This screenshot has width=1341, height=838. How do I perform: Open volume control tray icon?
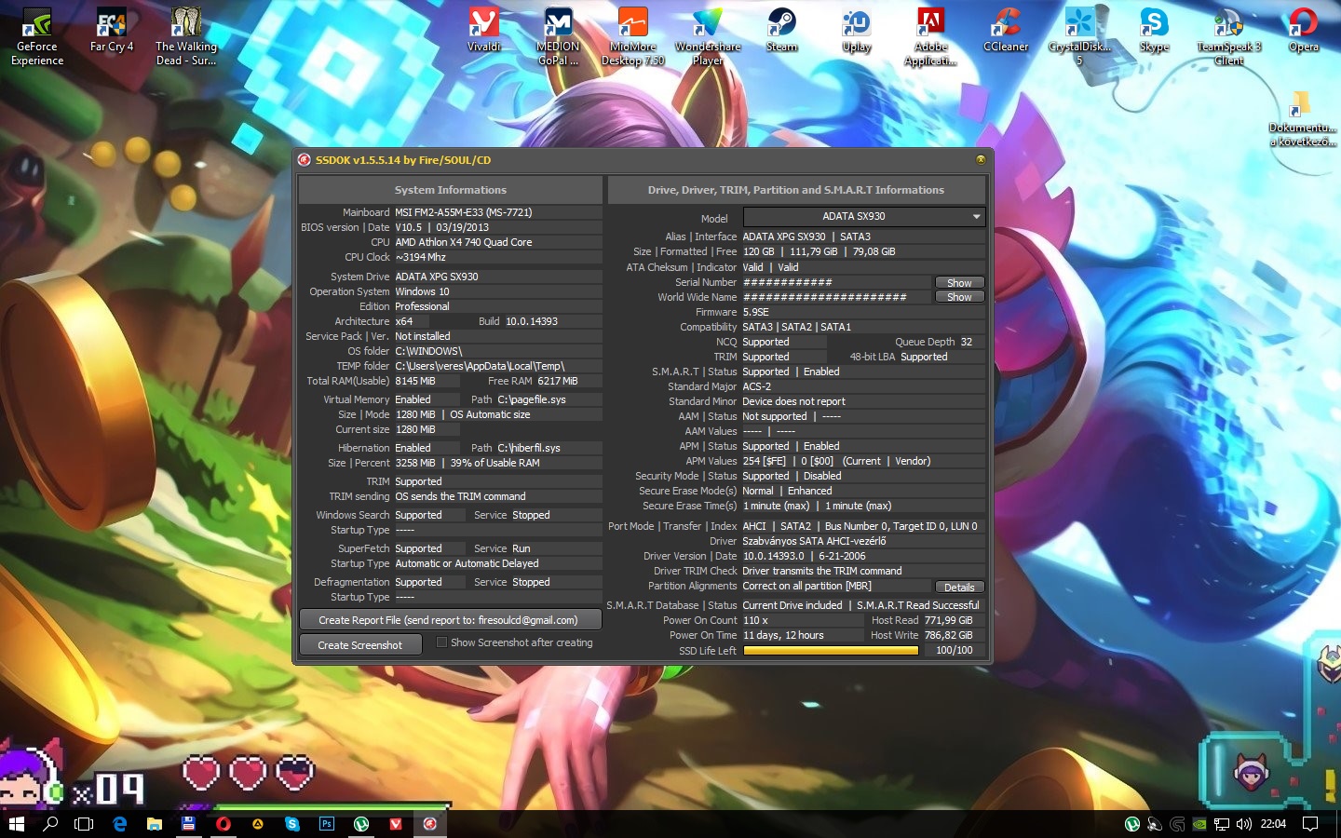pyautogui.click(x=1243, y=824)
